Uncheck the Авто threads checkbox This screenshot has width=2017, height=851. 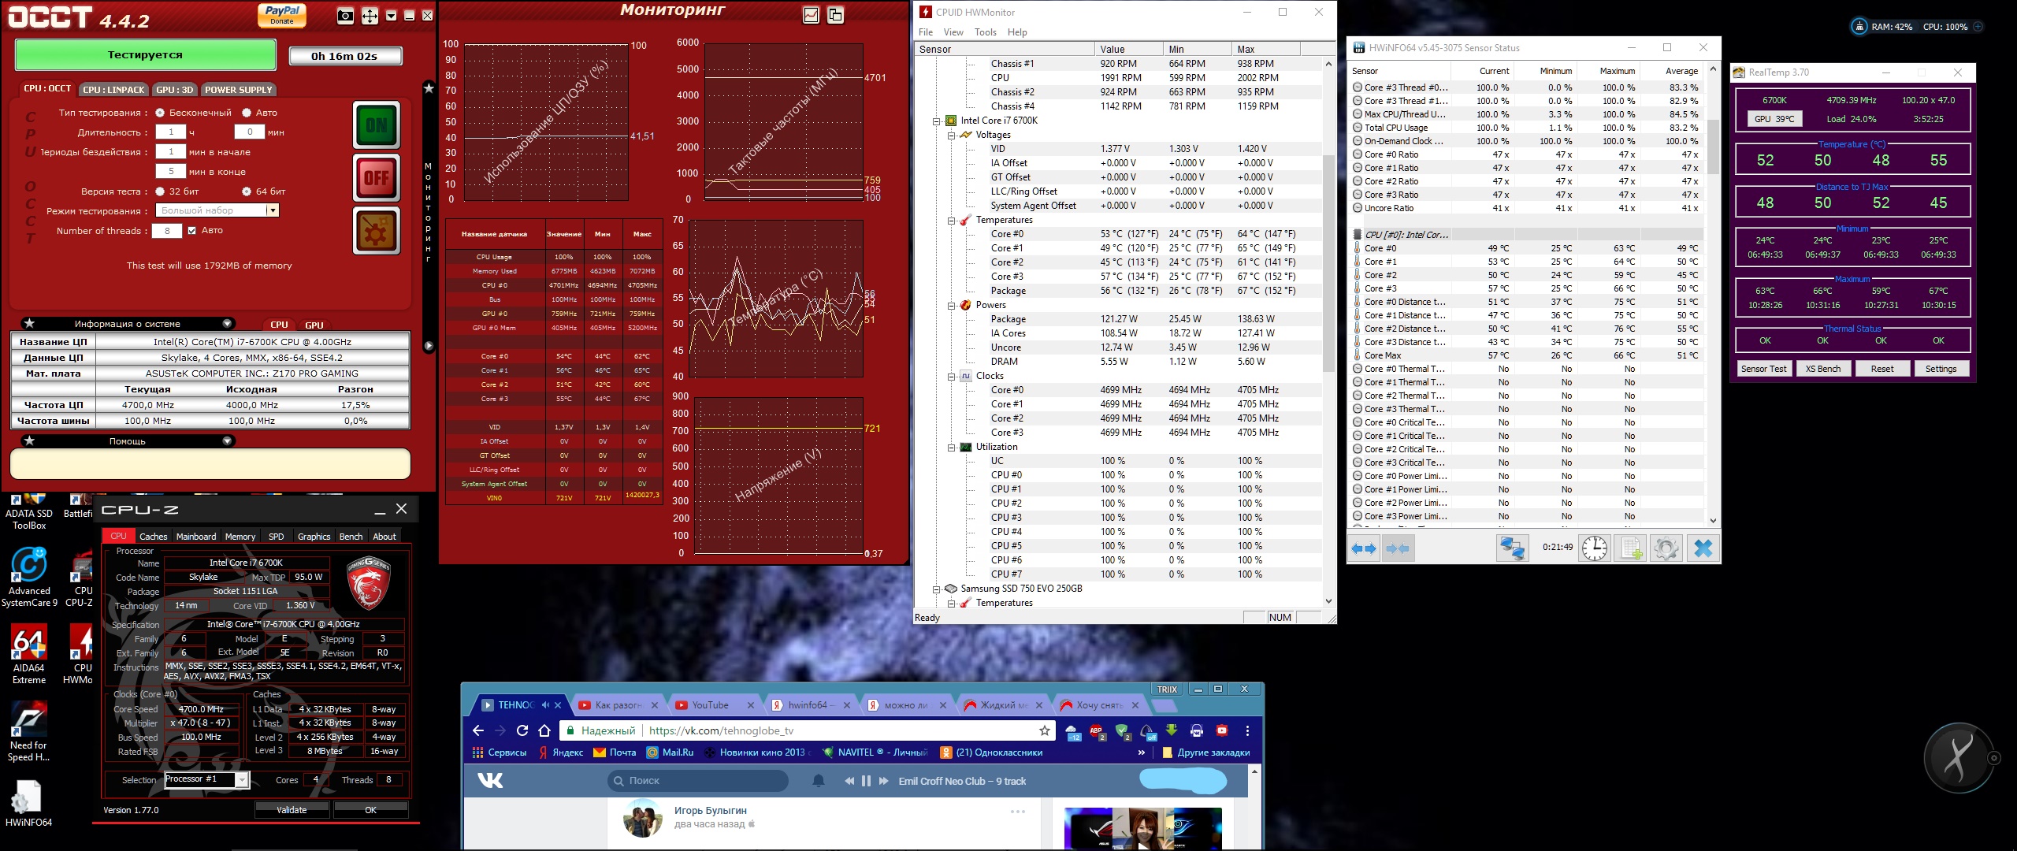191,231
